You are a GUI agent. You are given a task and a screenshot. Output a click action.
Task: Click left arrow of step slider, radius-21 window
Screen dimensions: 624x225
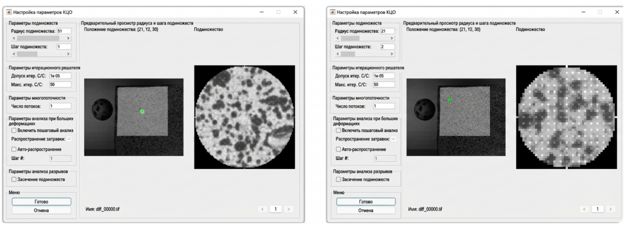(x=338, y=54)
